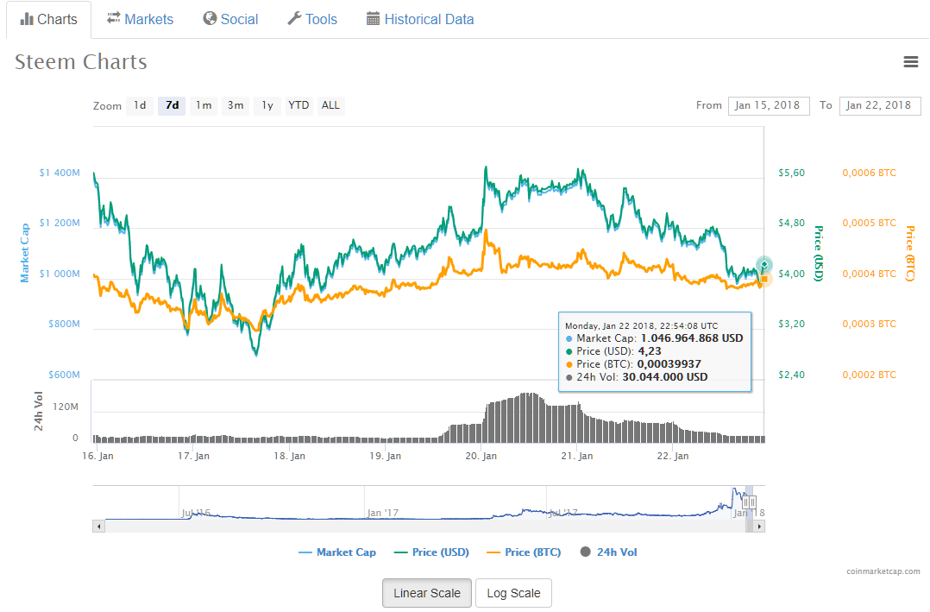Open the chart hamburger menu icon
This screenshot has width=930, height=612.
(910, 61)
